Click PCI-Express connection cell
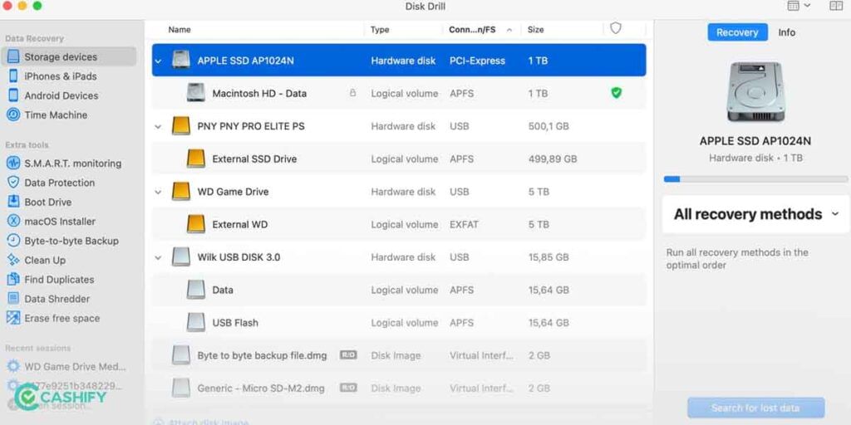Viewport: 851px width, 425px height. point(477,61)
